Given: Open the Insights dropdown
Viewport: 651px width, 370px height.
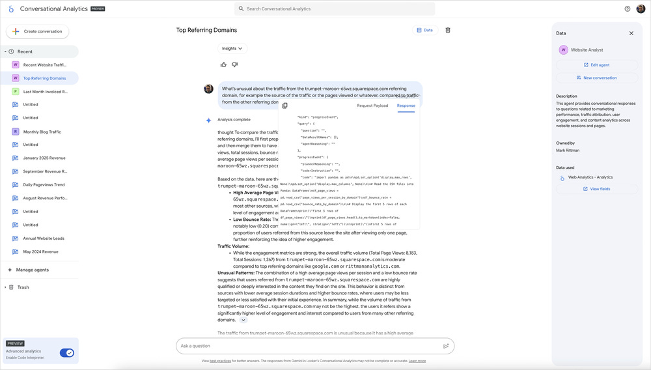Looking at the screenshot, I should [232, 49].
